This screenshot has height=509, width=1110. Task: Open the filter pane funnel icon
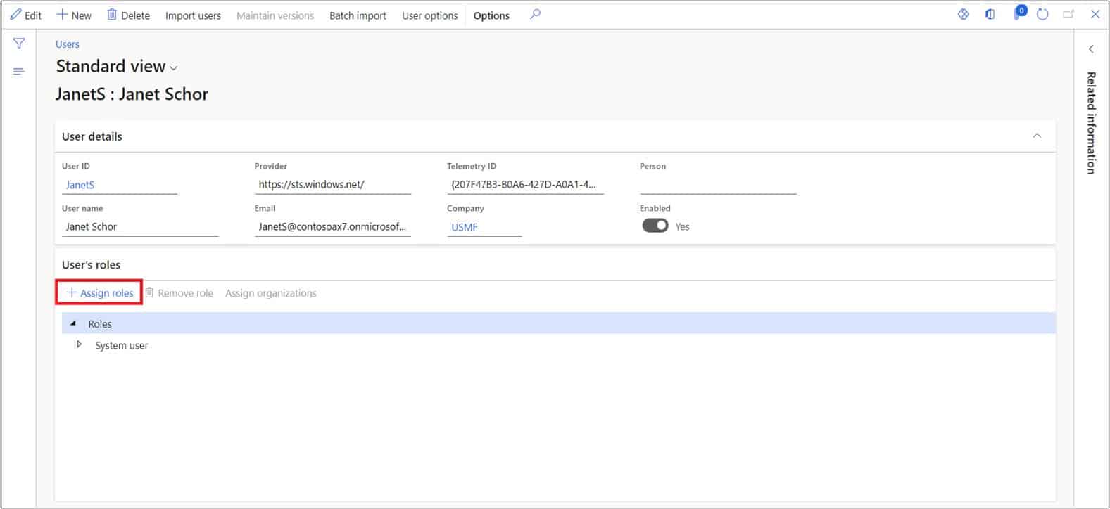tap(19, 44)
